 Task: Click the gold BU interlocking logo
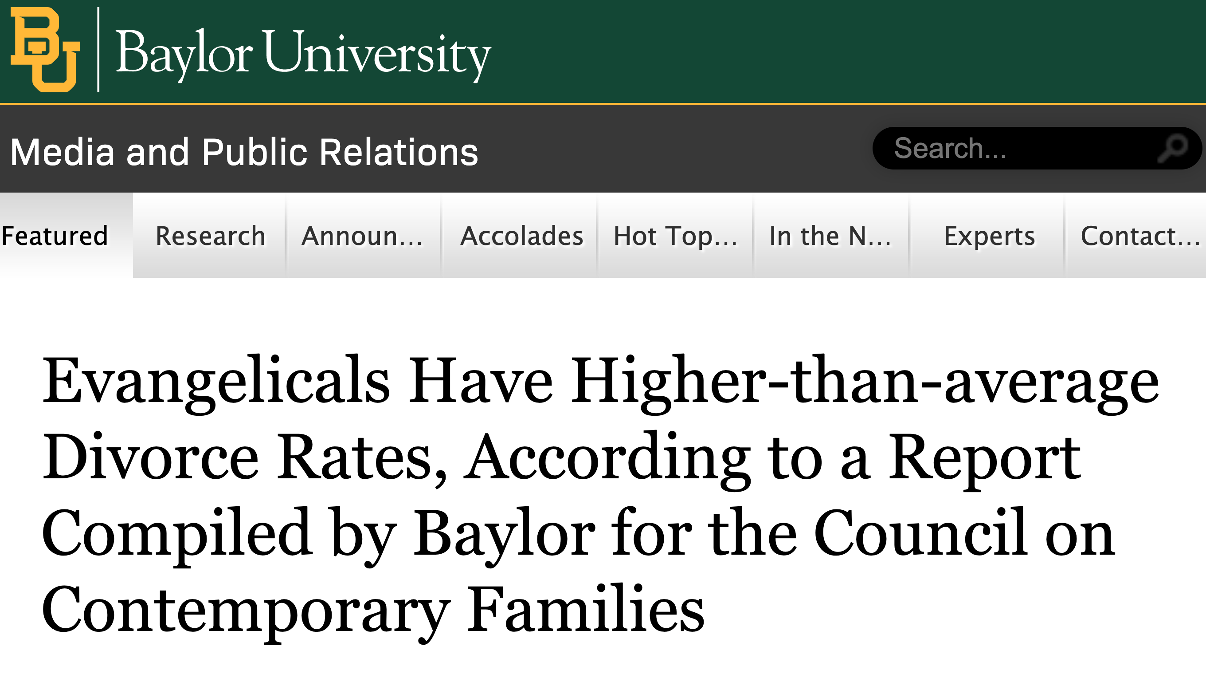point(45,50)
